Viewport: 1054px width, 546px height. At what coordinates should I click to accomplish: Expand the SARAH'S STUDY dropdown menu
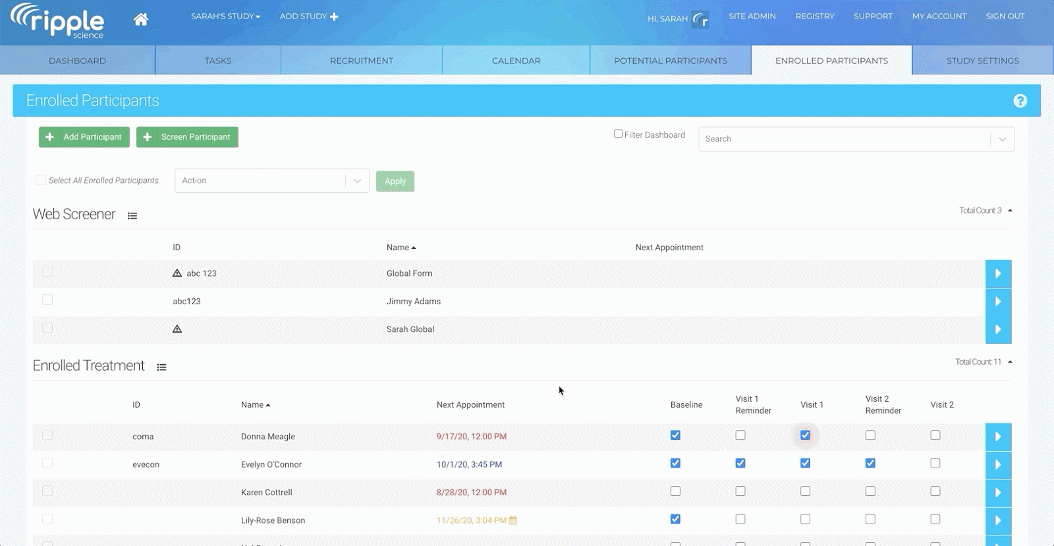pos(225,16)
